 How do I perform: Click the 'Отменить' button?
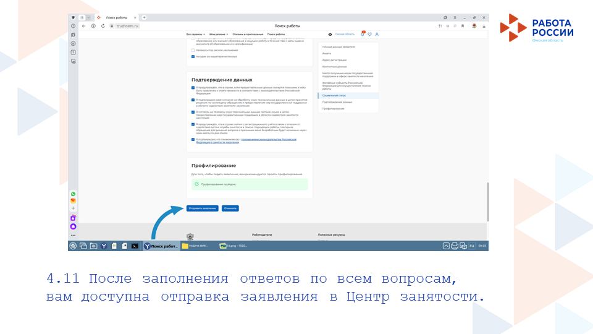230,208
